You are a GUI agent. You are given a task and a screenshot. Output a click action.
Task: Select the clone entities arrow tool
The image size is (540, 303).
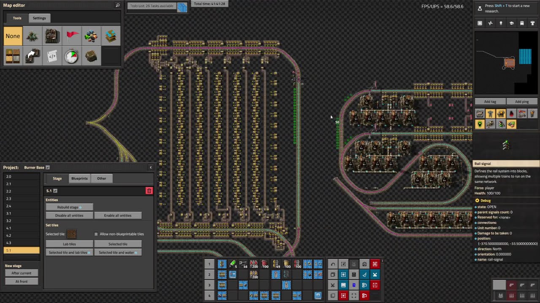click(32, 56)
